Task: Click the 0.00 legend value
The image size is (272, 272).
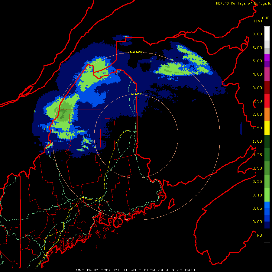Action: 257,222
